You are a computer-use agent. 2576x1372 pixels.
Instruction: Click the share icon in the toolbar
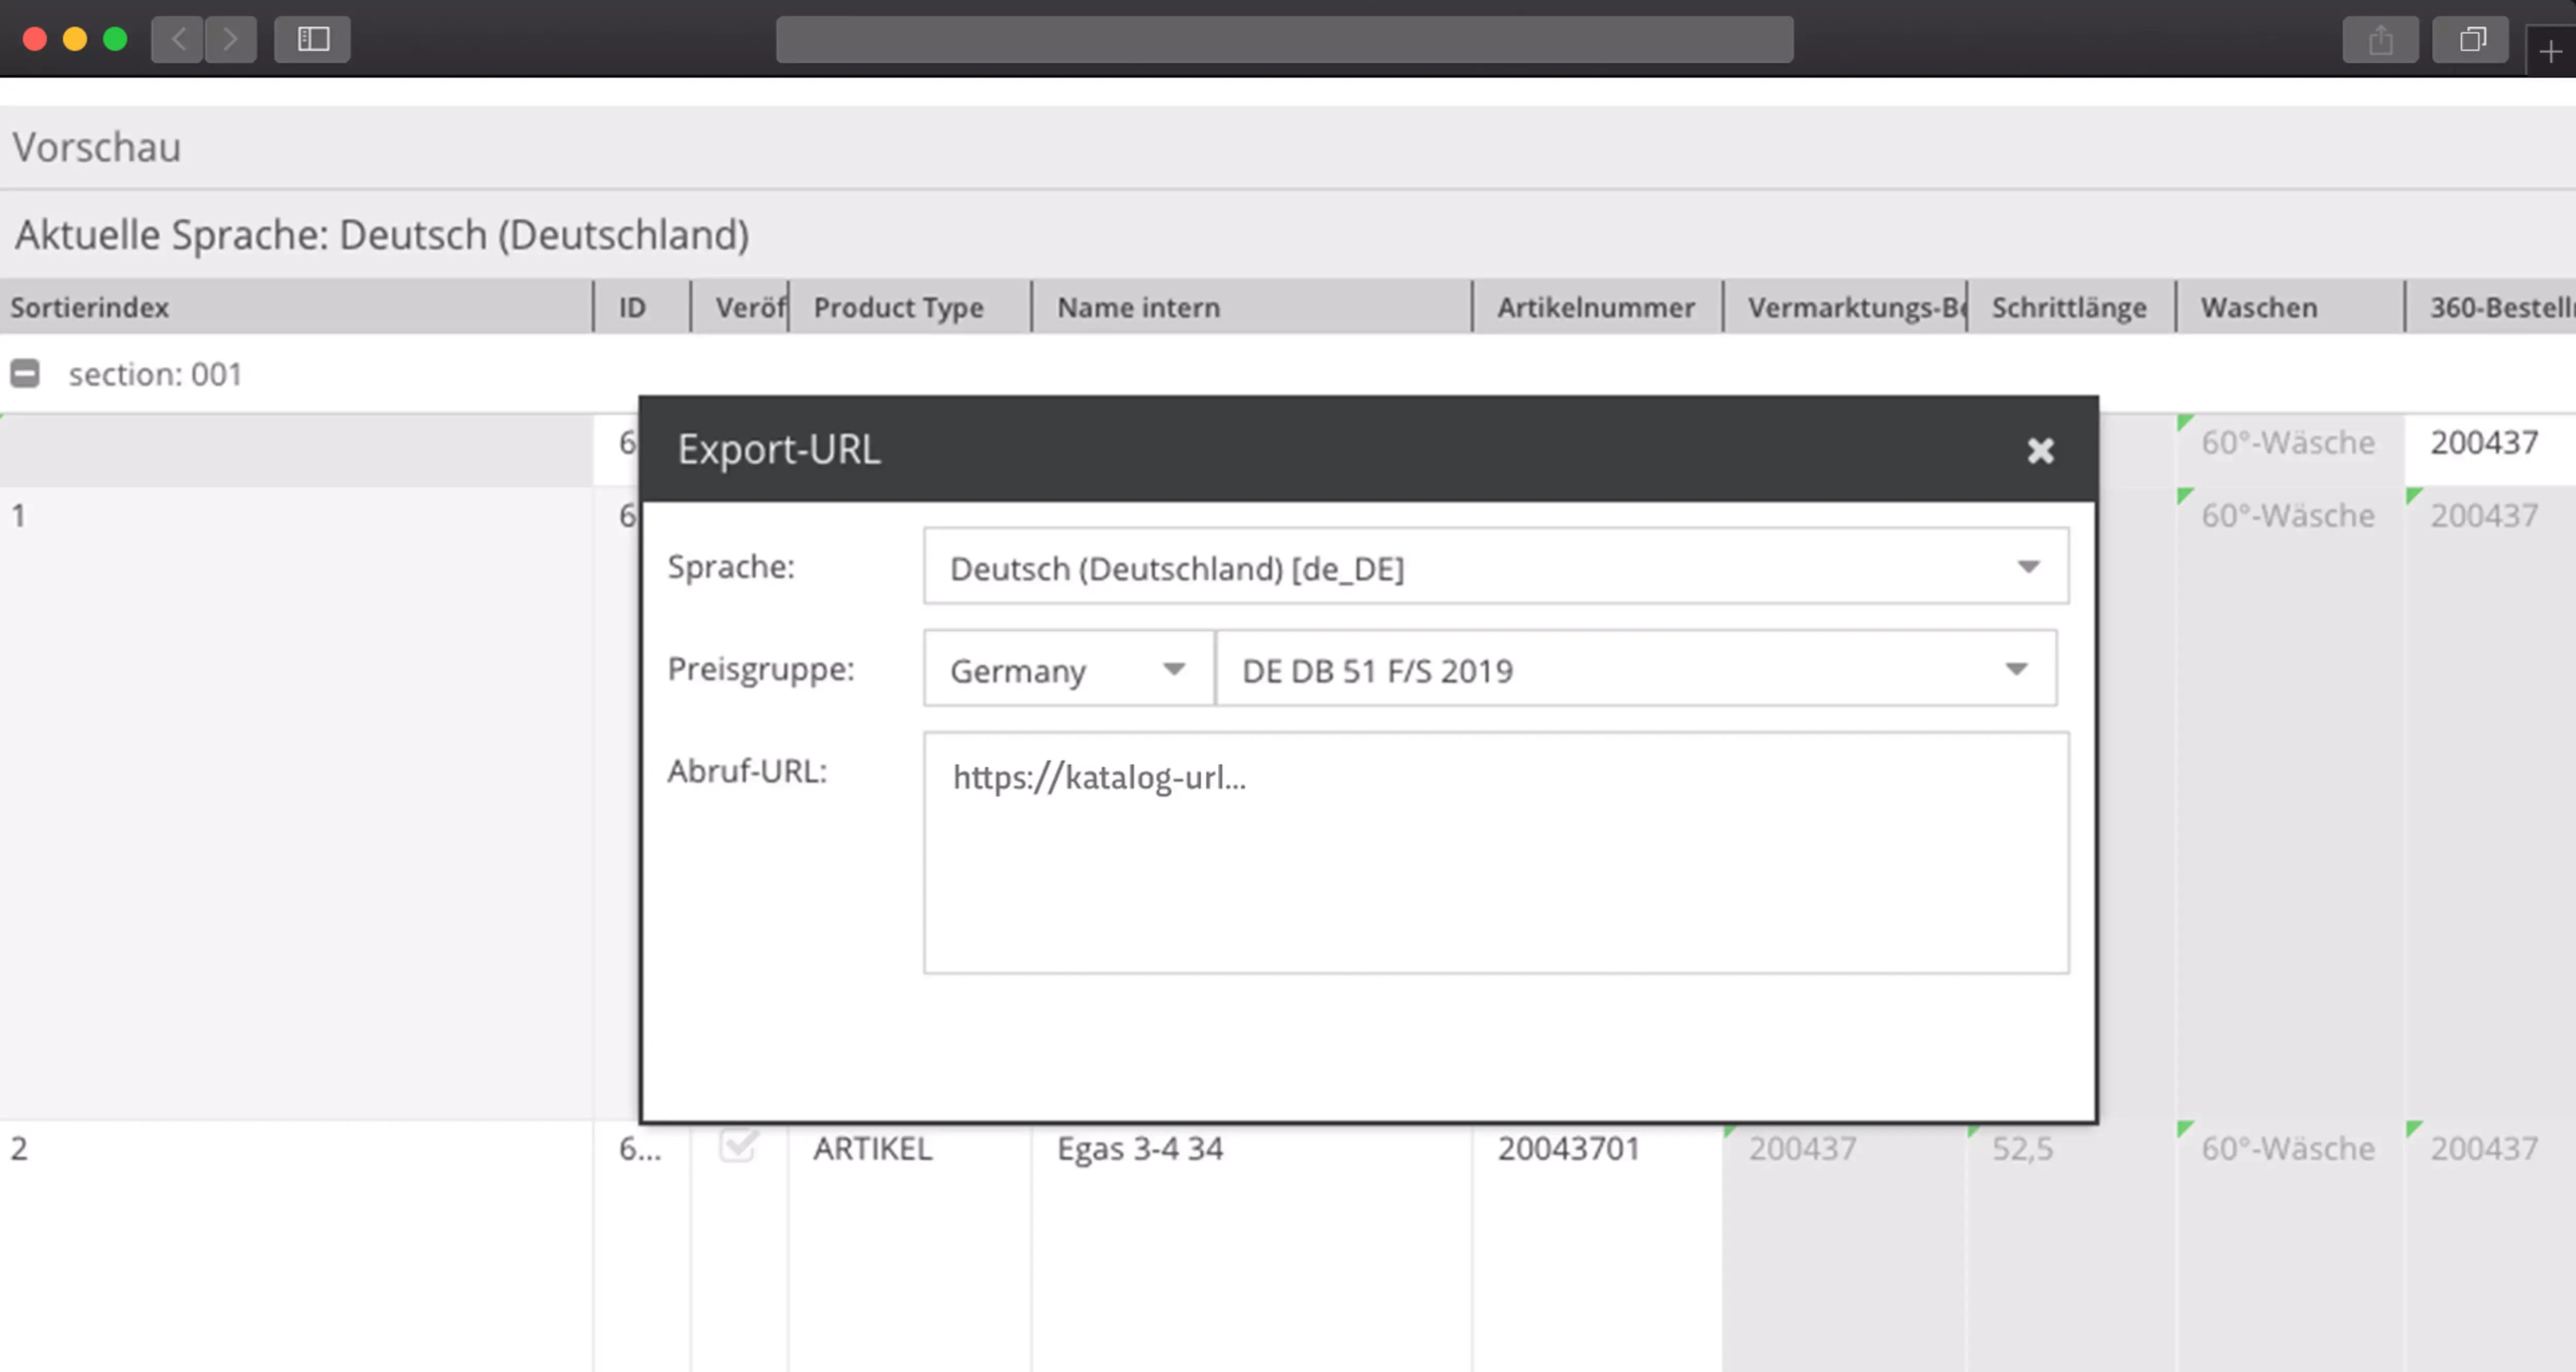click(2381, 40)
